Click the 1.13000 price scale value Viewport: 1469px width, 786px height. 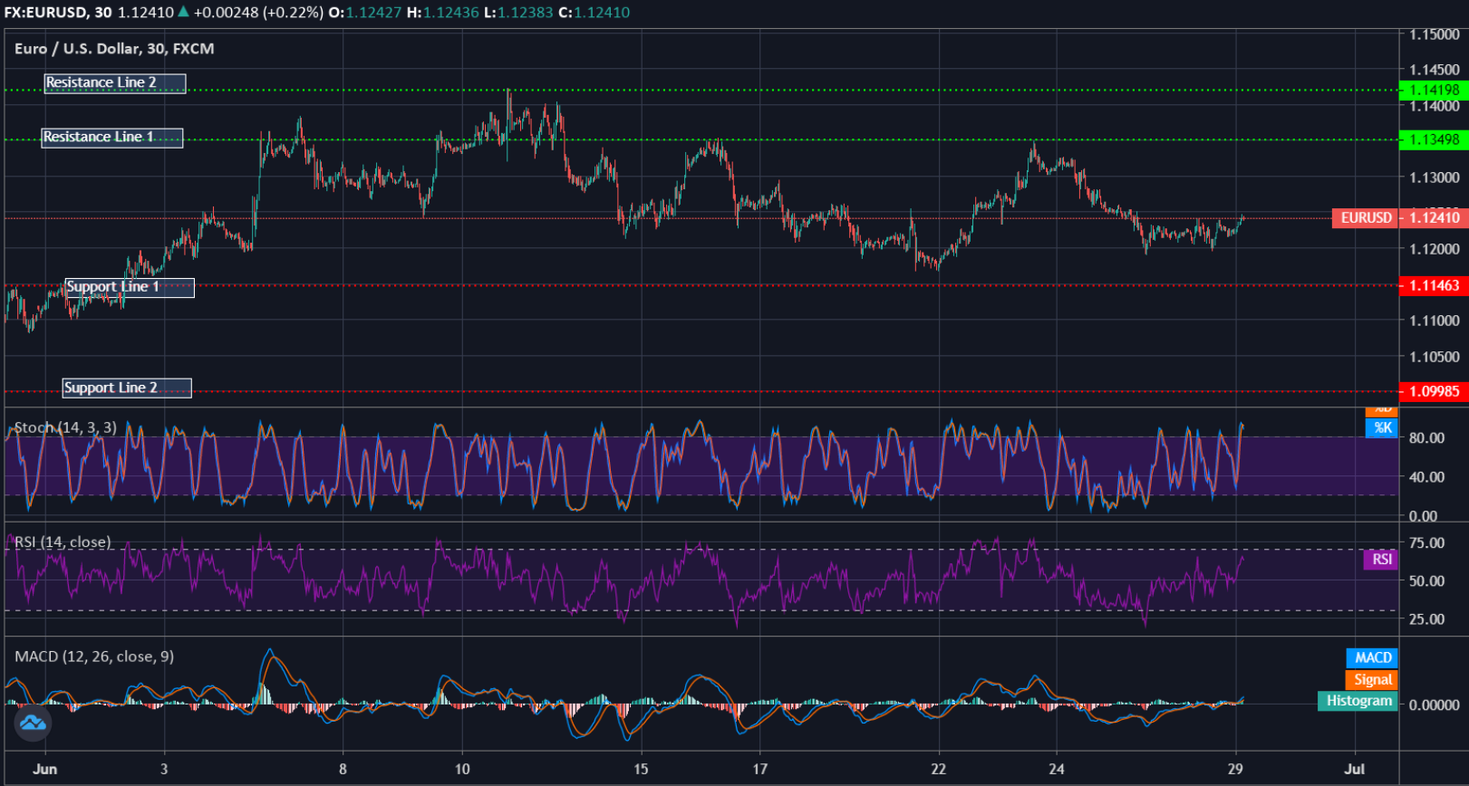(1435, 177)
